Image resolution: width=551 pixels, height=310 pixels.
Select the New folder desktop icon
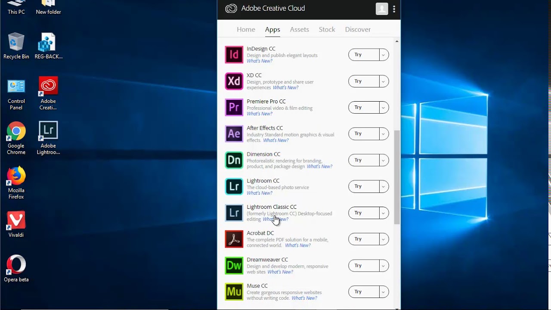(48, 8)
